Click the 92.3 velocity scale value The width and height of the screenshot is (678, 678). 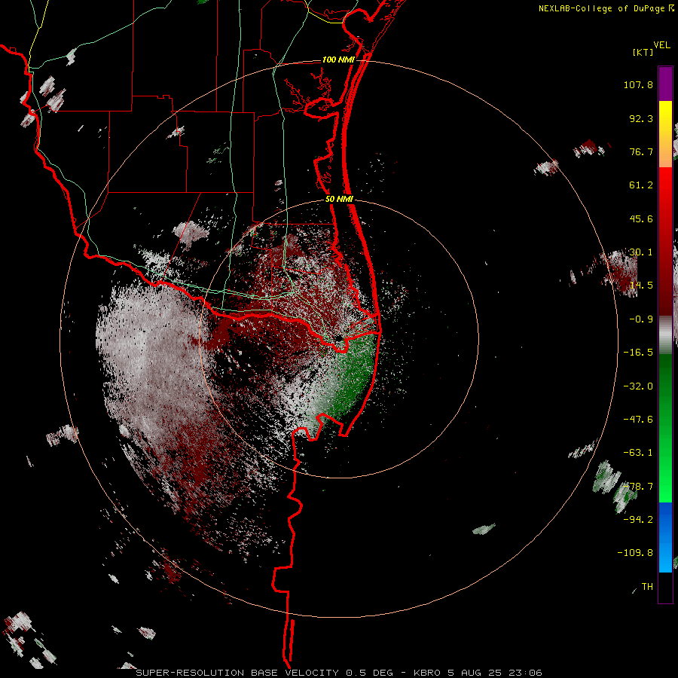coord(641,118)
